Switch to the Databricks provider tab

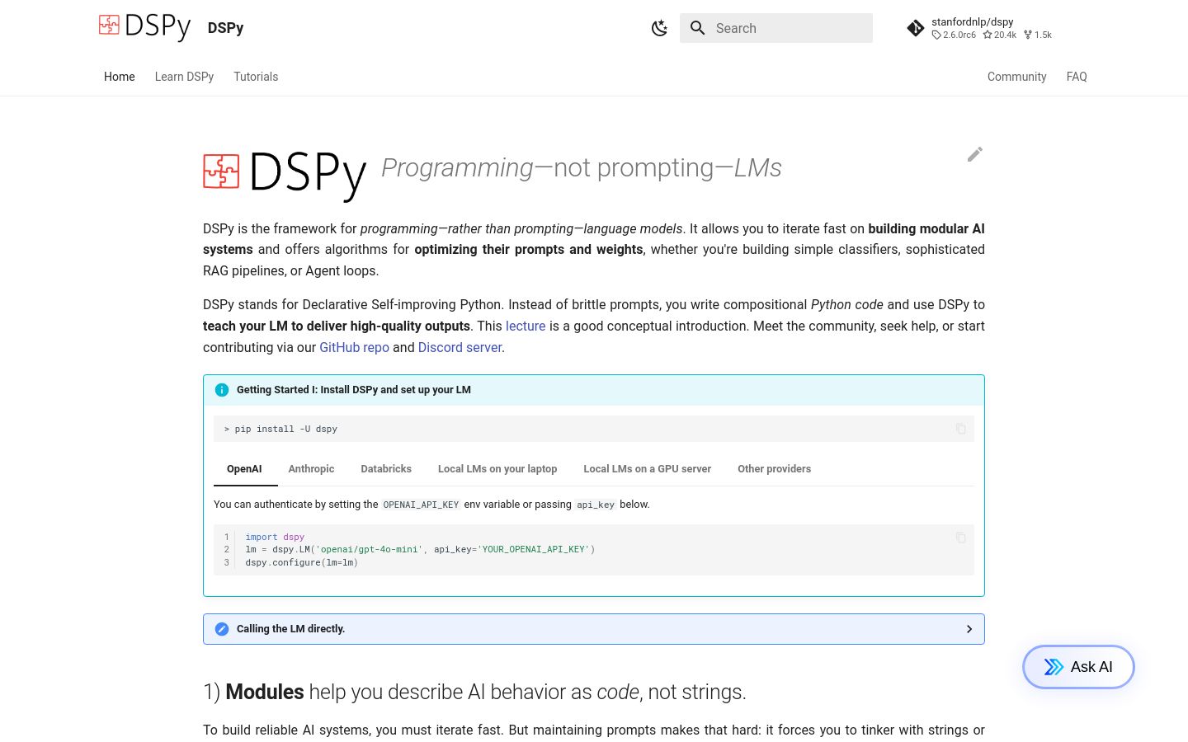pos(386,469)
